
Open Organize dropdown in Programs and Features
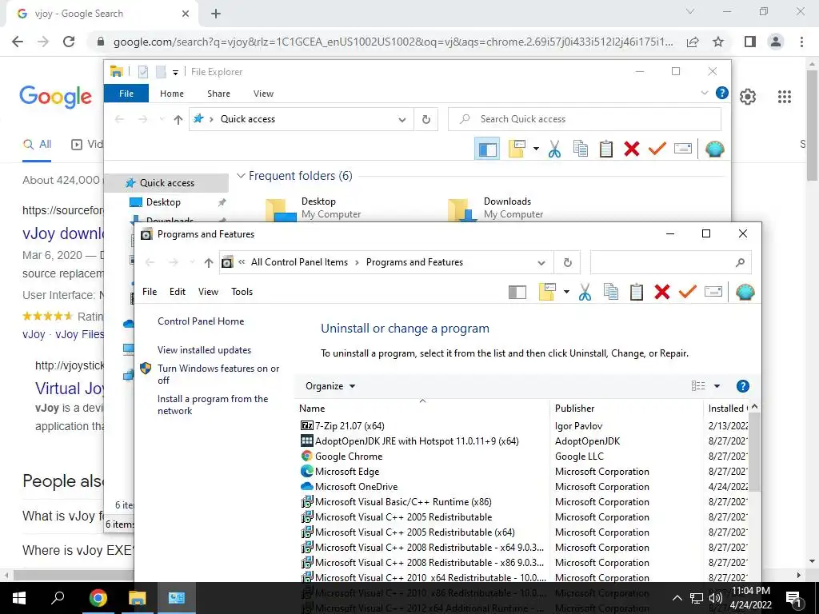pos(330,386)
